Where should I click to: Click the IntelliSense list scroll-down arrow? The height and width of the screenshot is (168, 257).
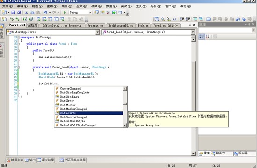point(125,126)
